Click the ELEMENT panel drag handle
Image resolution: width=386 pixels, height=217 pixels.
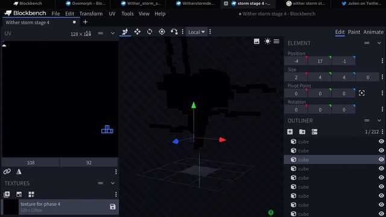point(367,43)
